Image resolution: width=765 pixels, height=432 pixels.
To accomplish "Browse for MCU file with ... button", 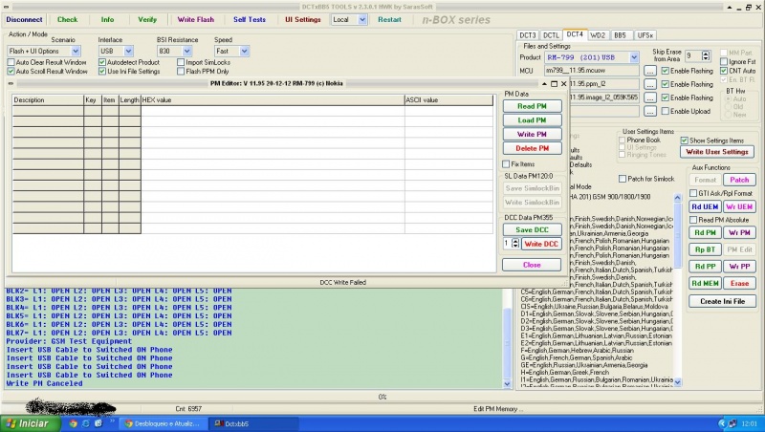I will pyautogui.click(x=650, y=71).
